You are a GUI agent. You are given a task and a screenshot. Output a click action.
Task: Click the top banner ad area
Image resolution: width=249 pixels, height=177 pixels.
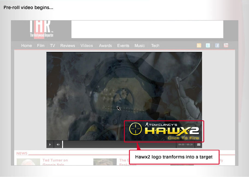click(147, 29)
